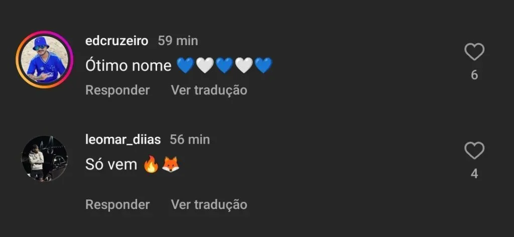The width and height of the screenshot is (514, 237).
Task: Open leomar_diias's profile picture
Action: pos(45,159)
